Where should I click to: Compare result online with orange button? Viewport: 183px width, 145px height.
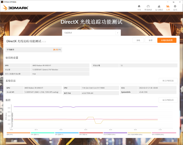[167, 40]
